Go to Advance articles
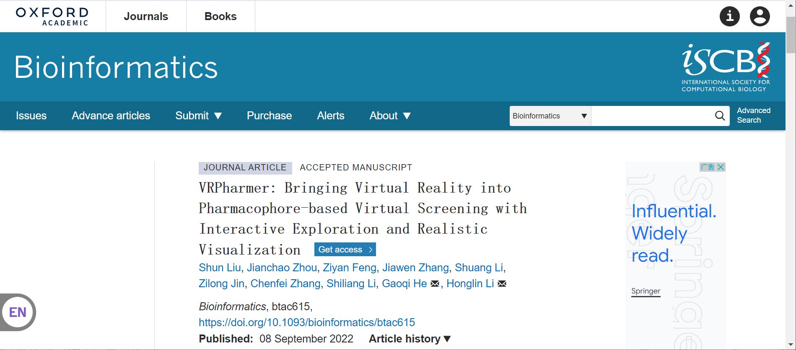 (x=111, y=116)
